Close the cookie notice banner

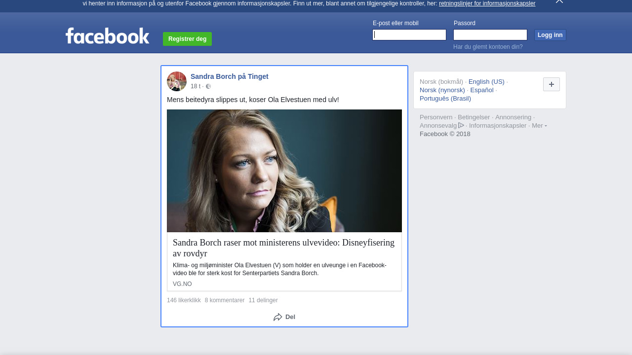(x=559, y=1)
